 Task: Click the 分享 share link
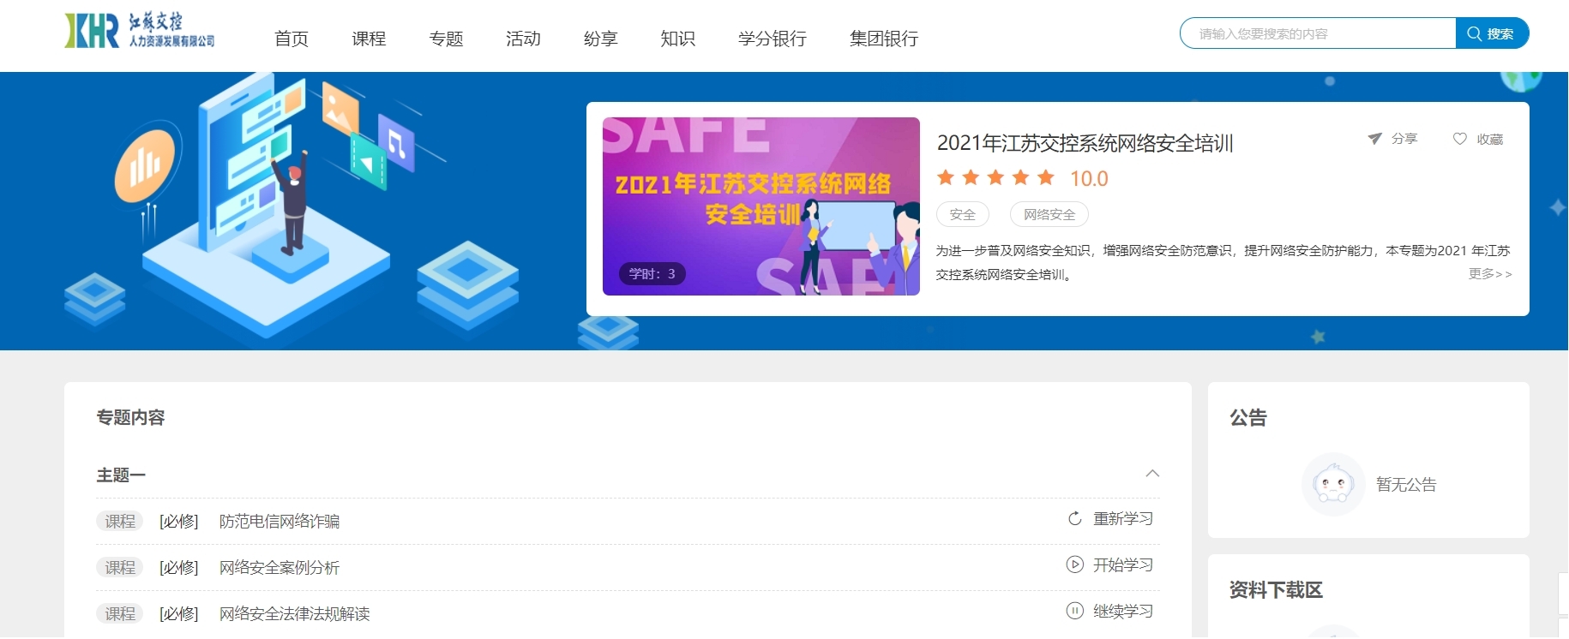[x=1404, y=139]
